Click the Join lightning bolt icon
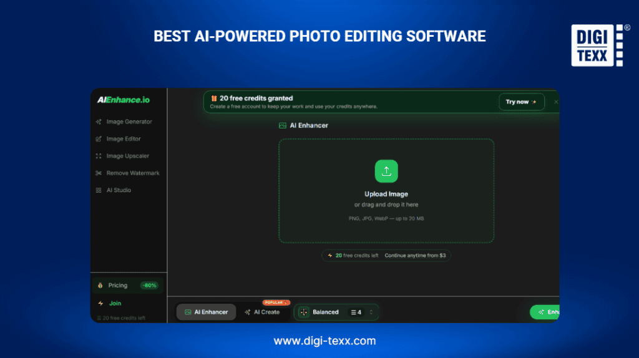639x358 pixels. (100, 303)
